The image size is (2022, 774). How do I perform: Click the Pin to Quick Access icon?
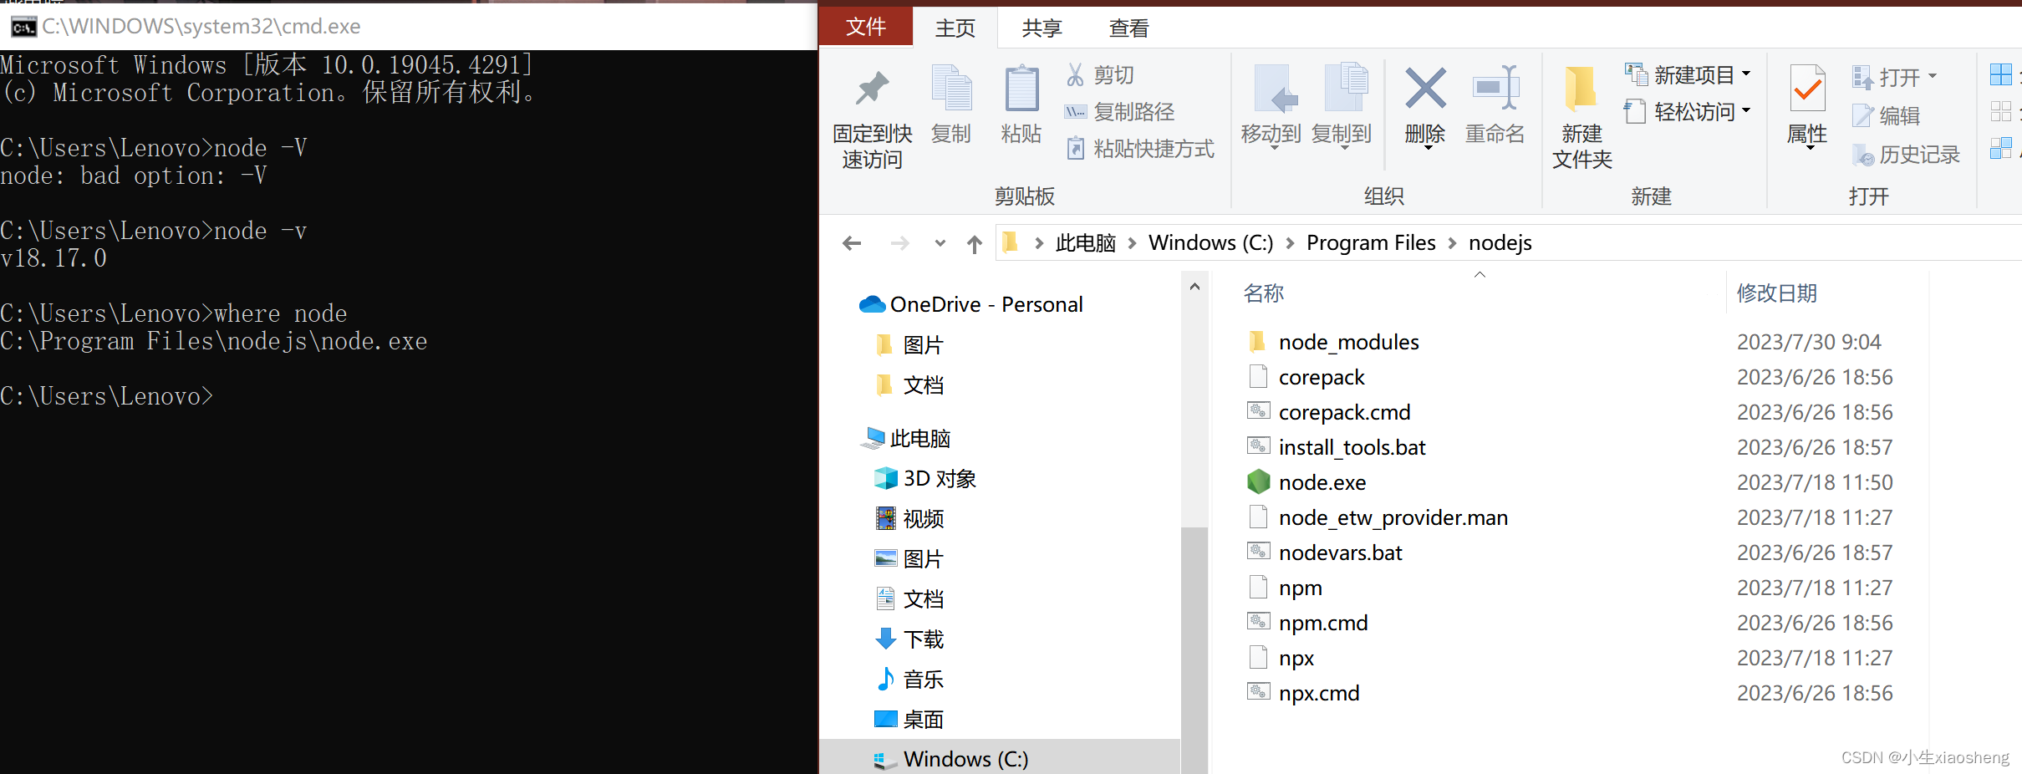coord(872,89)
